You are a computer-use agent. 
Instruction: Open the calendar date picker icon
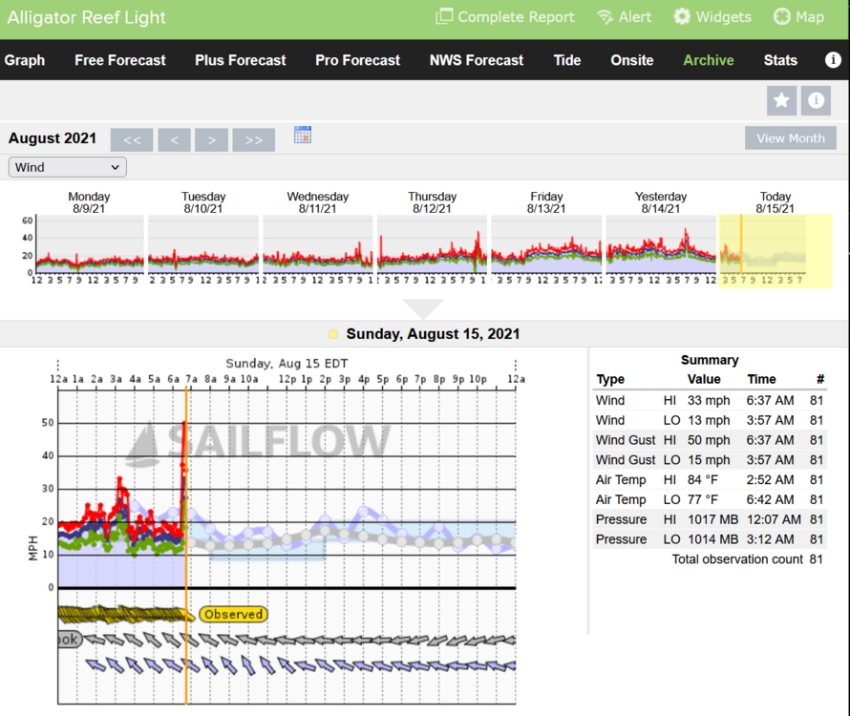(x=303, y=135)
